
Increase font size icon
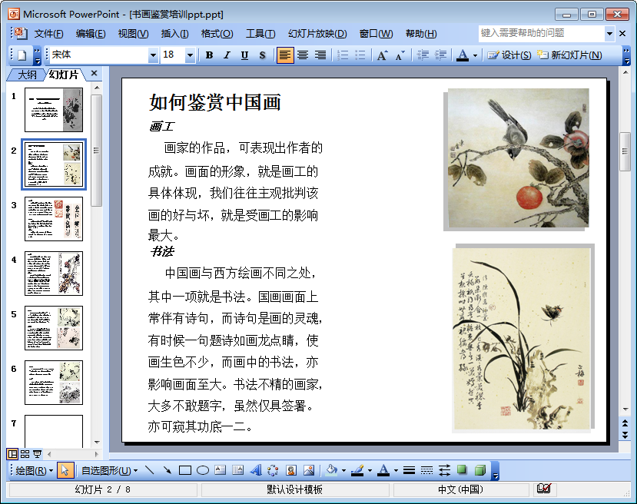click(383, 55)
